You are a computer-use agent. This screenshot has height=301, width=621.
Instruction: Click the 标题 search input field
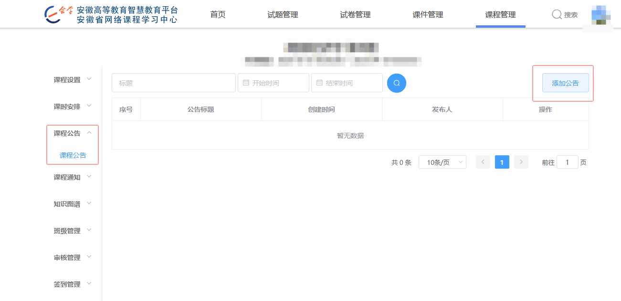point(174,83)
